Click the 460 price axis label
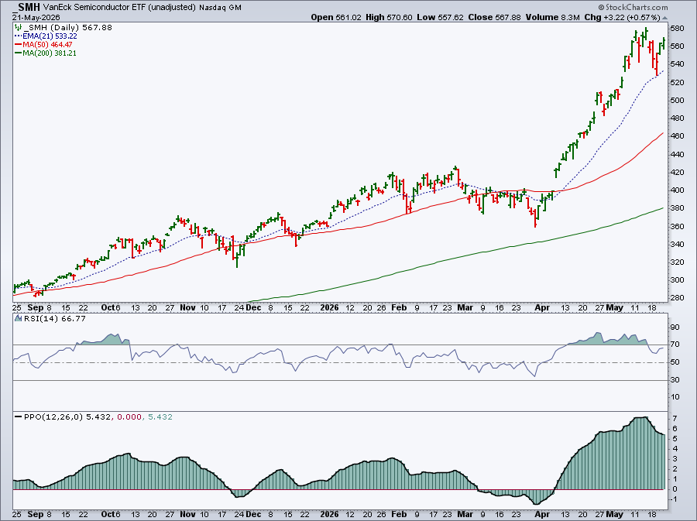 pyautogui.click(x=677, y=136)
